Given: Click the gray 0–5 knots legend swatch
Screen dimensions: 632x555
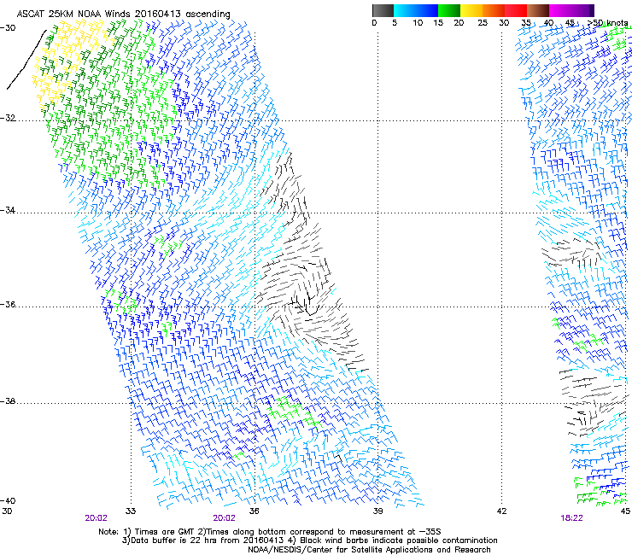Looking at the screenshot, I should (x=383, y=10).
